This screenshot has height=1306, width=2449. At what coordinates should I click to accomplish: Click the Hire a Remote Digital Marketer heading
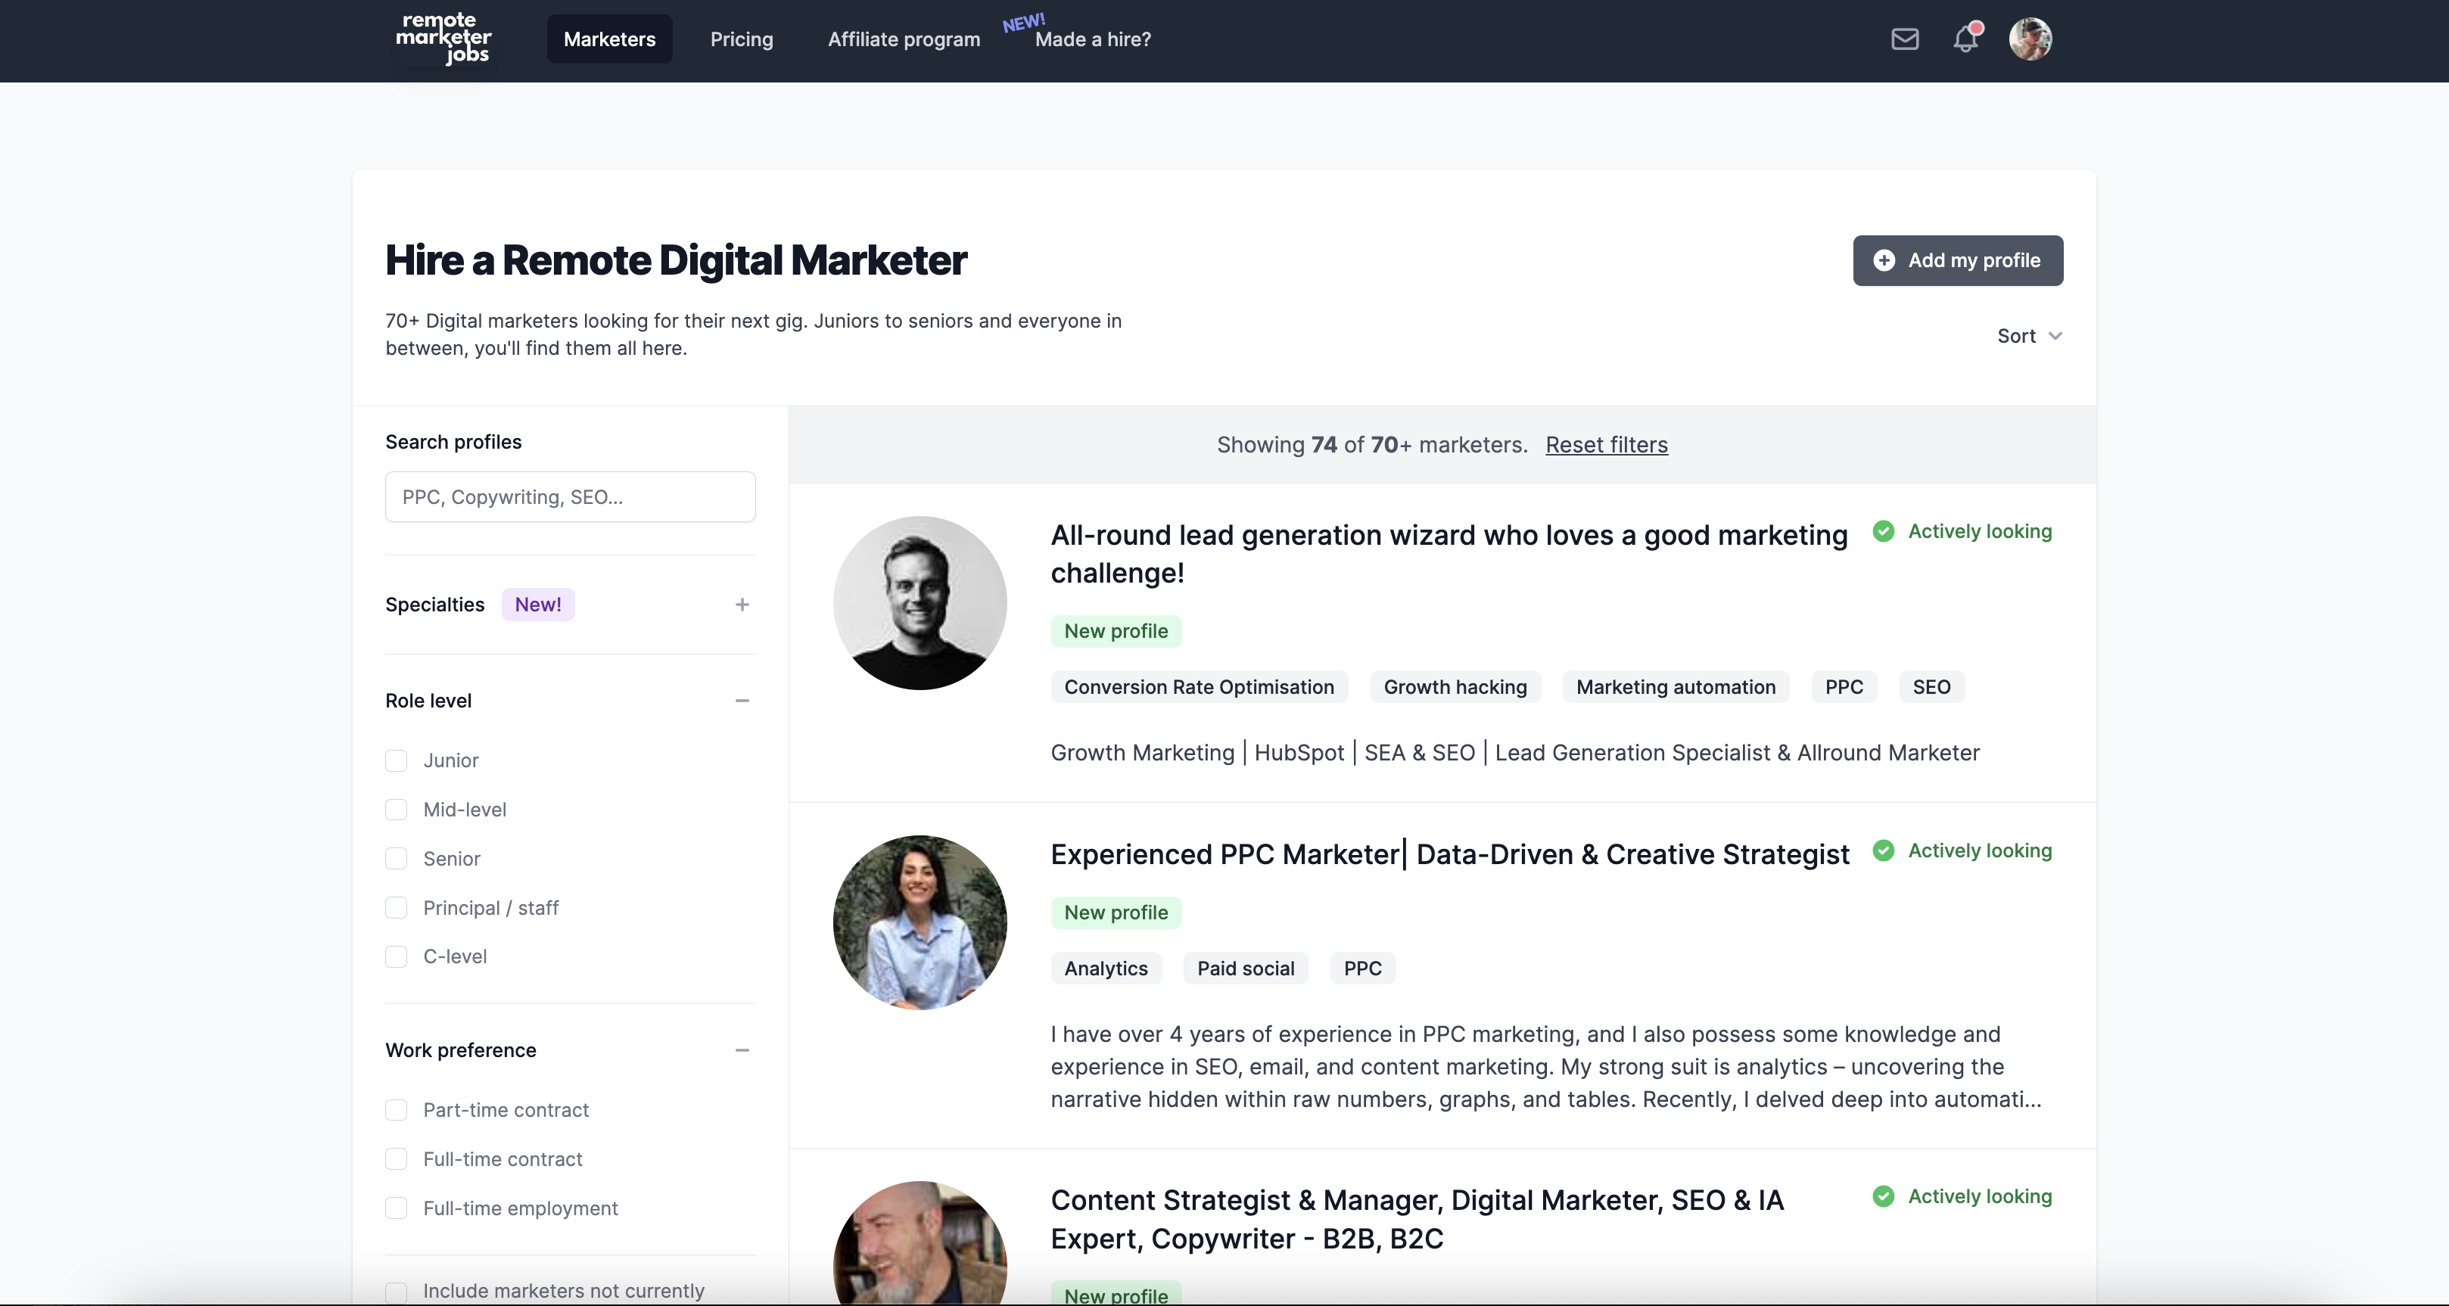tap(676, 260)
